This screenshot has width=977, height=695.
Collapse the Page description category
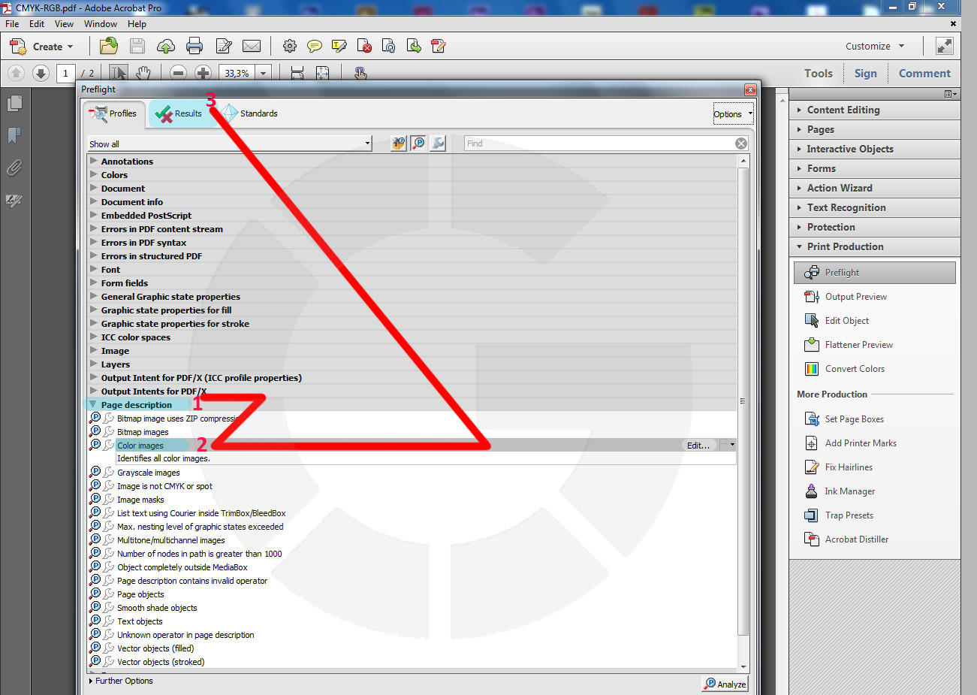tap(94, 405)
